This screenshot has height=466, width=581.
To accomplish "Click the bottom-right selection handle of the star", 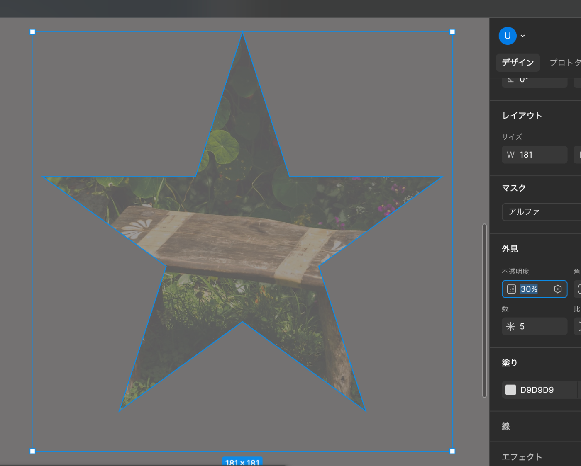I will click(x=452, y=451).
